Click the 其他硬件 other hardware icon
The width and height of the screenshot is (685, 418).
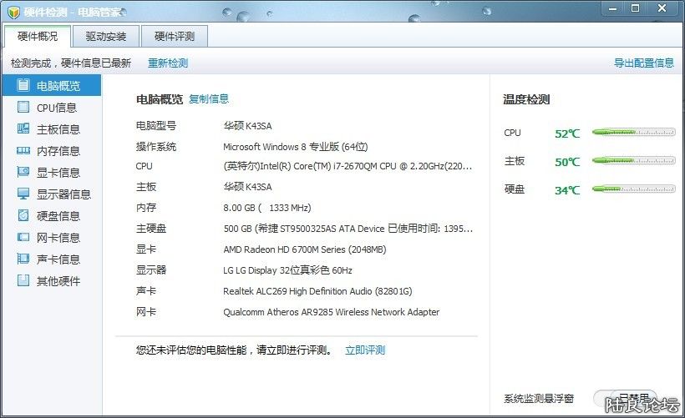coord(23,281)
